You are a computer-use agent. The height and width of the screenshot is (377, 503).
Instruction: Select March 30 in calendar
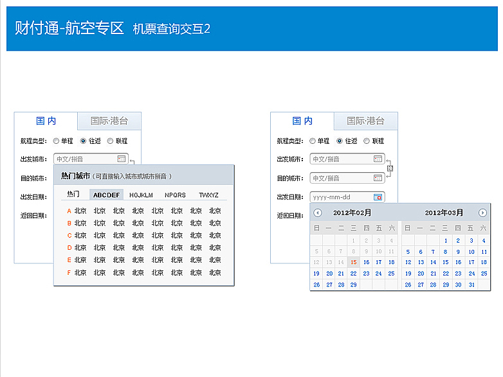[x=459, y=285]
